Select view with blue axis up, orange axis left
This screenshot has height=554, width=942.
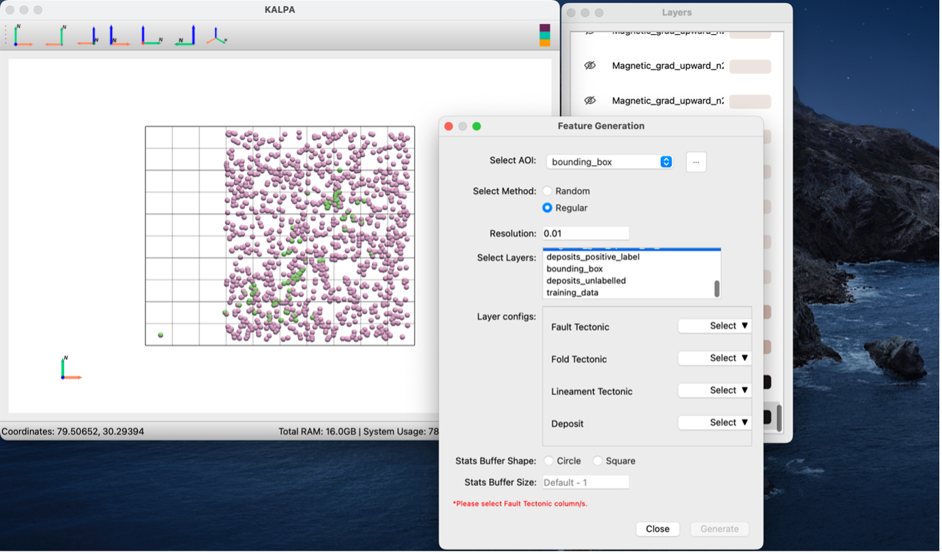pyautogui.click(x=87, y=35)
